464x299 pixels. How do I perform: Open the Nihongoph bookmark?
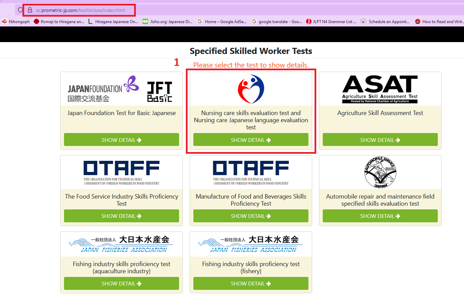tap(16, 21)
